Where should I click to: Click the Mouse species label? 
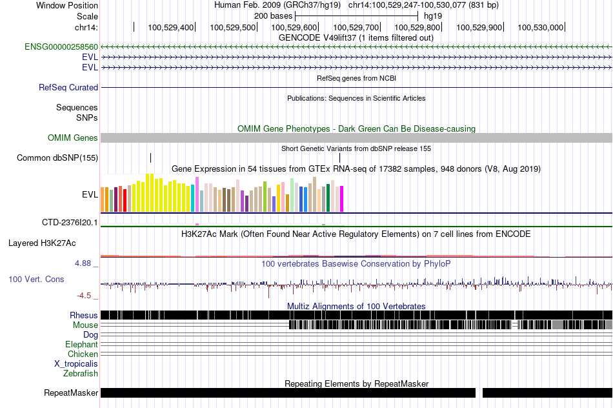[85, 325]
